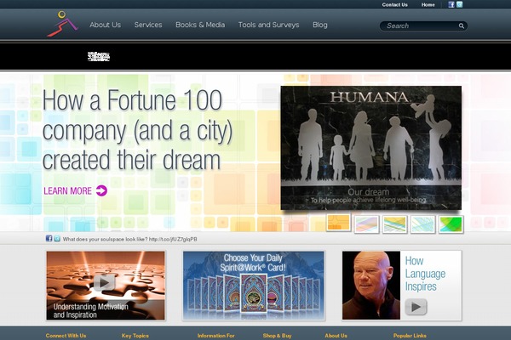Viewport: 511px width, 340px height.
Task: Open the Tools and Surveys menu
Action: 268,25
